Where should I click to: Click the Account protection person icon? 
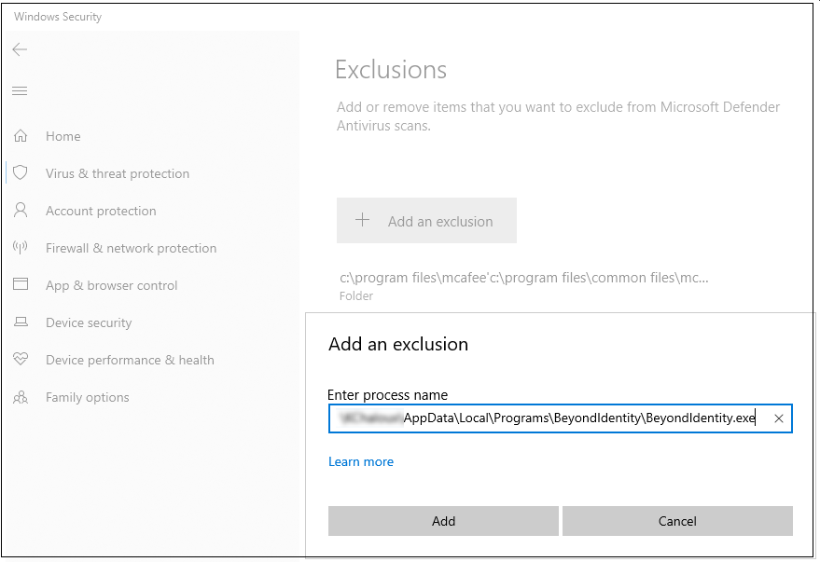(21, 211)
